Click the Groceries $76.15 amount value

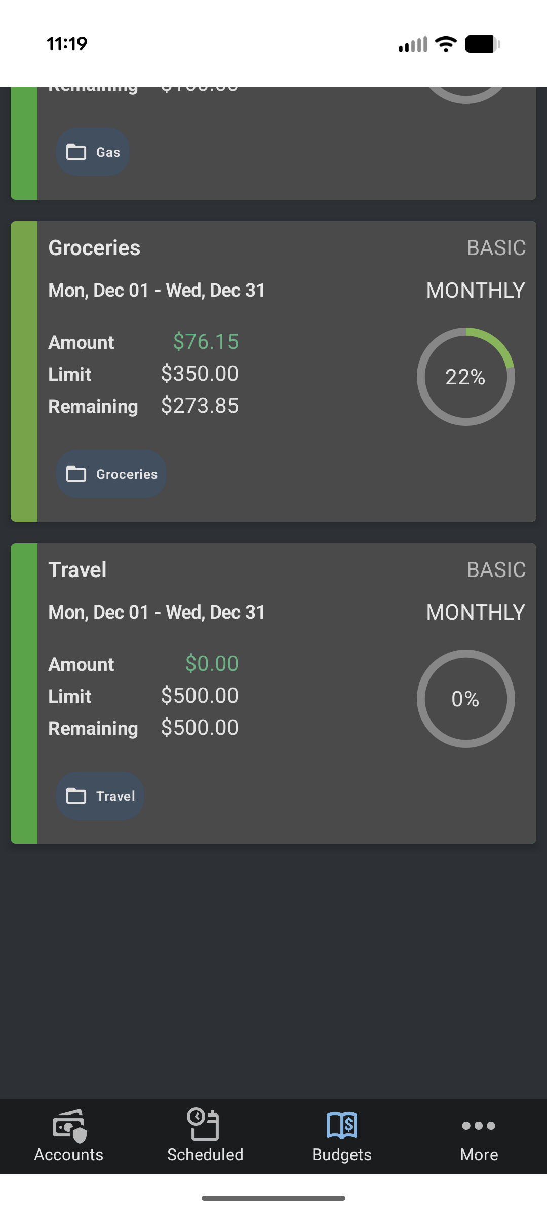pos(206,342)
